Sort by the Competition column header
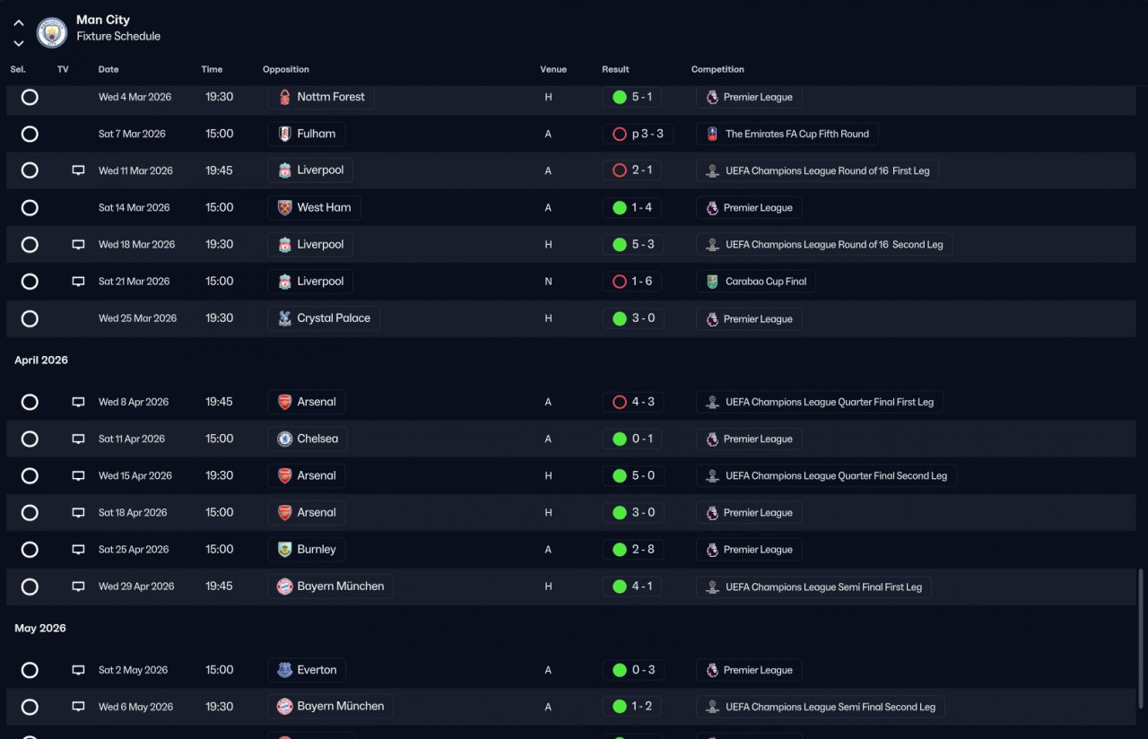Viewport: 1148px width, 739px height. (x=717, y=69)
